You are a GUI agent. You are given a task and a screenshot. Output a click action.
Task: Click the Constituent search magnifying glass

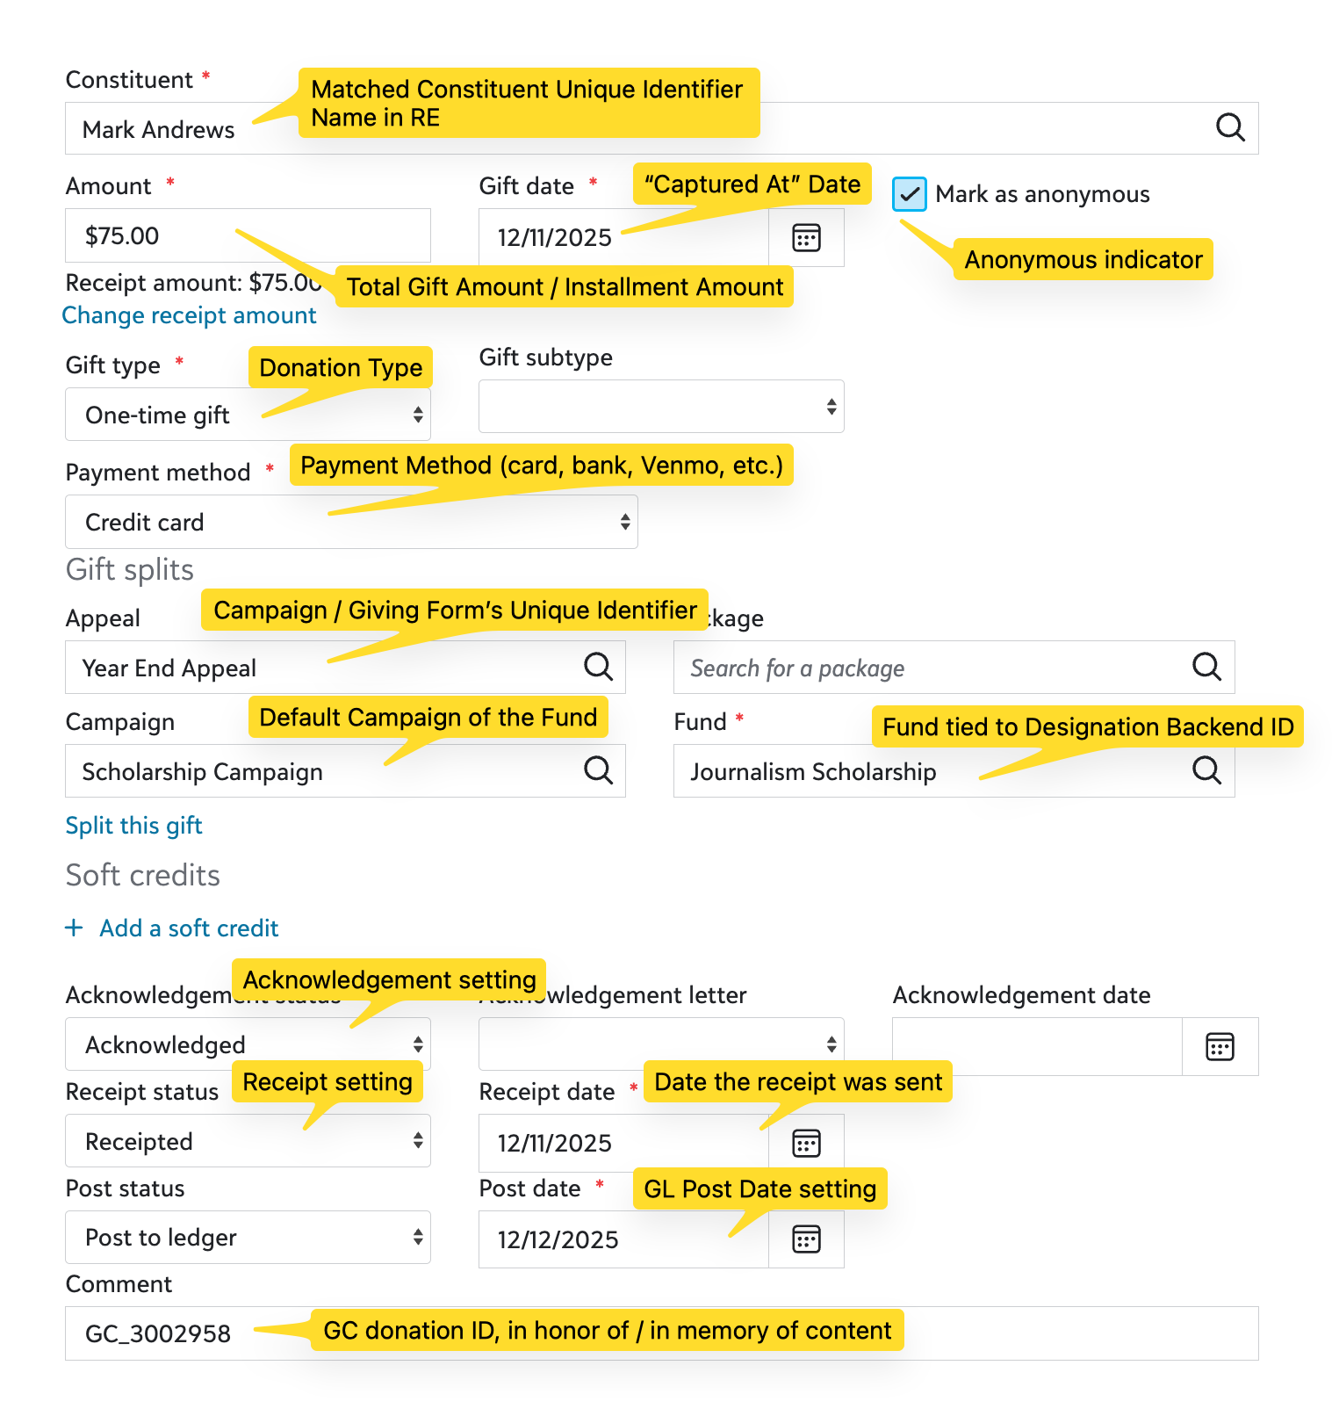pos(1230,128)
